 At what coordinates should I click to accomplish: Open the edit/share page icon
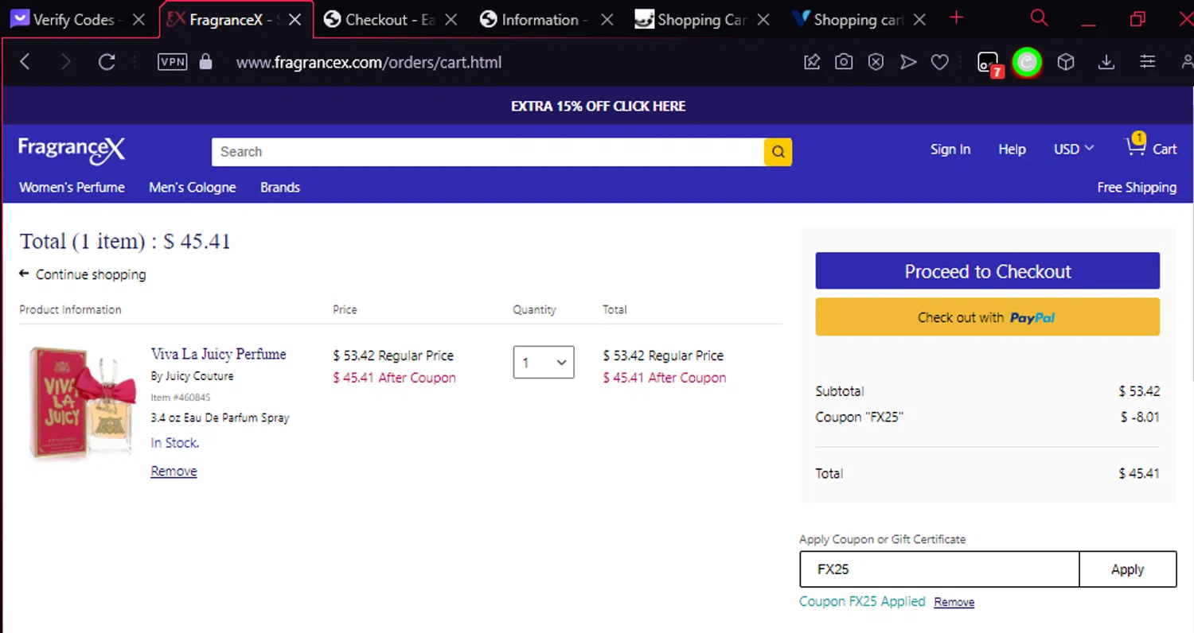pyautogui.click(x=812, y=62)
